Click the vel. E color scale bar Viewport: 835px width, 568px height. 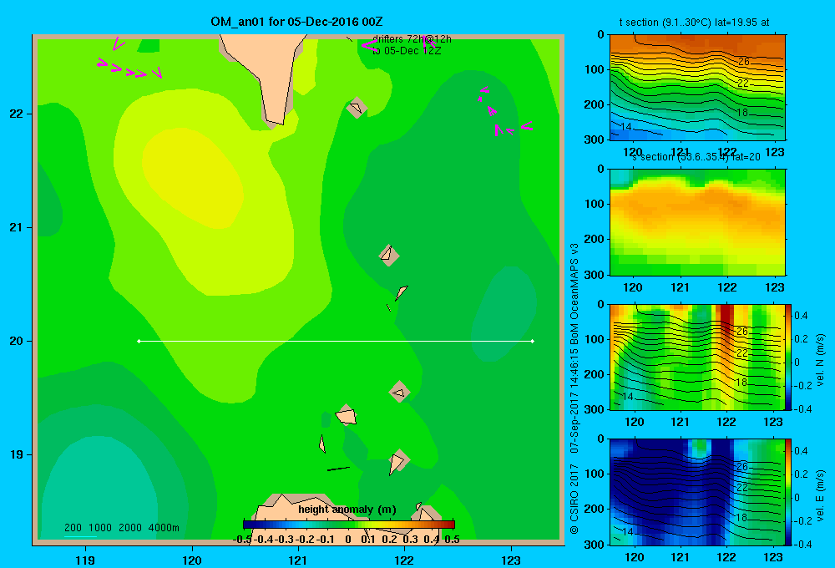point(788,492)
